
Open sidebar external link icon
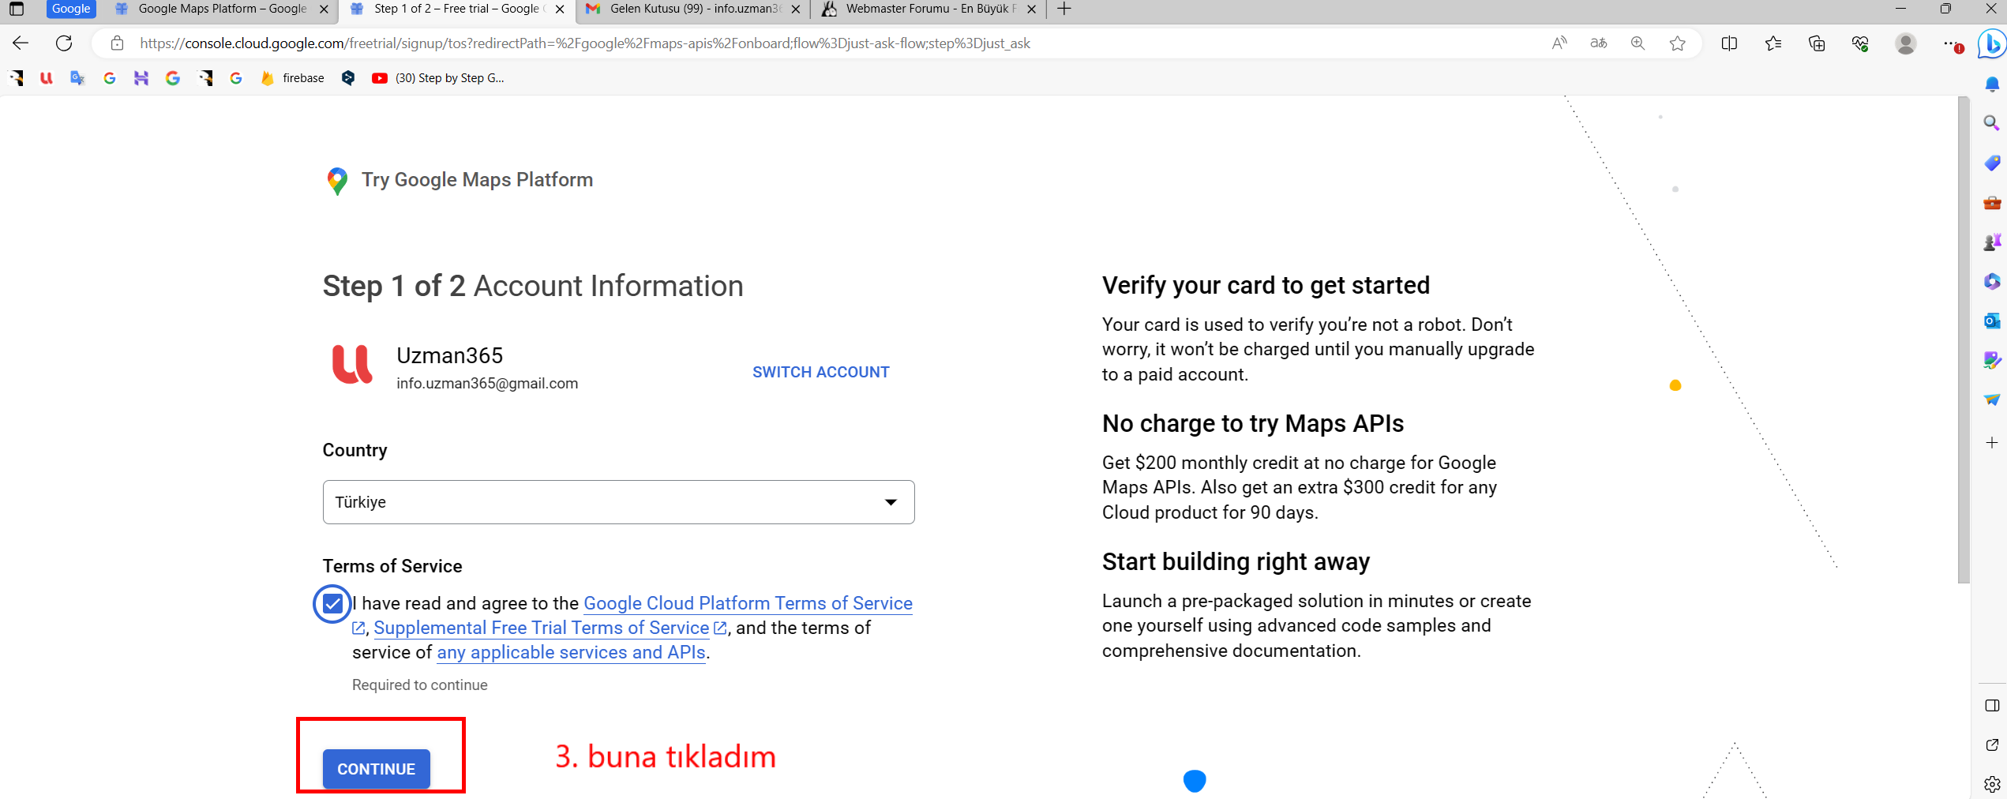point(1992,745)
